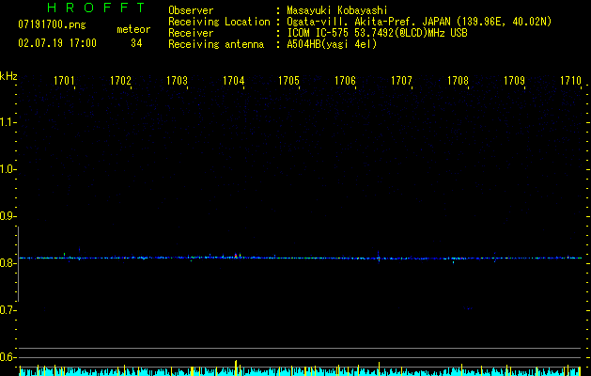Click the 1707 time axis label

(x=401, y=81)
